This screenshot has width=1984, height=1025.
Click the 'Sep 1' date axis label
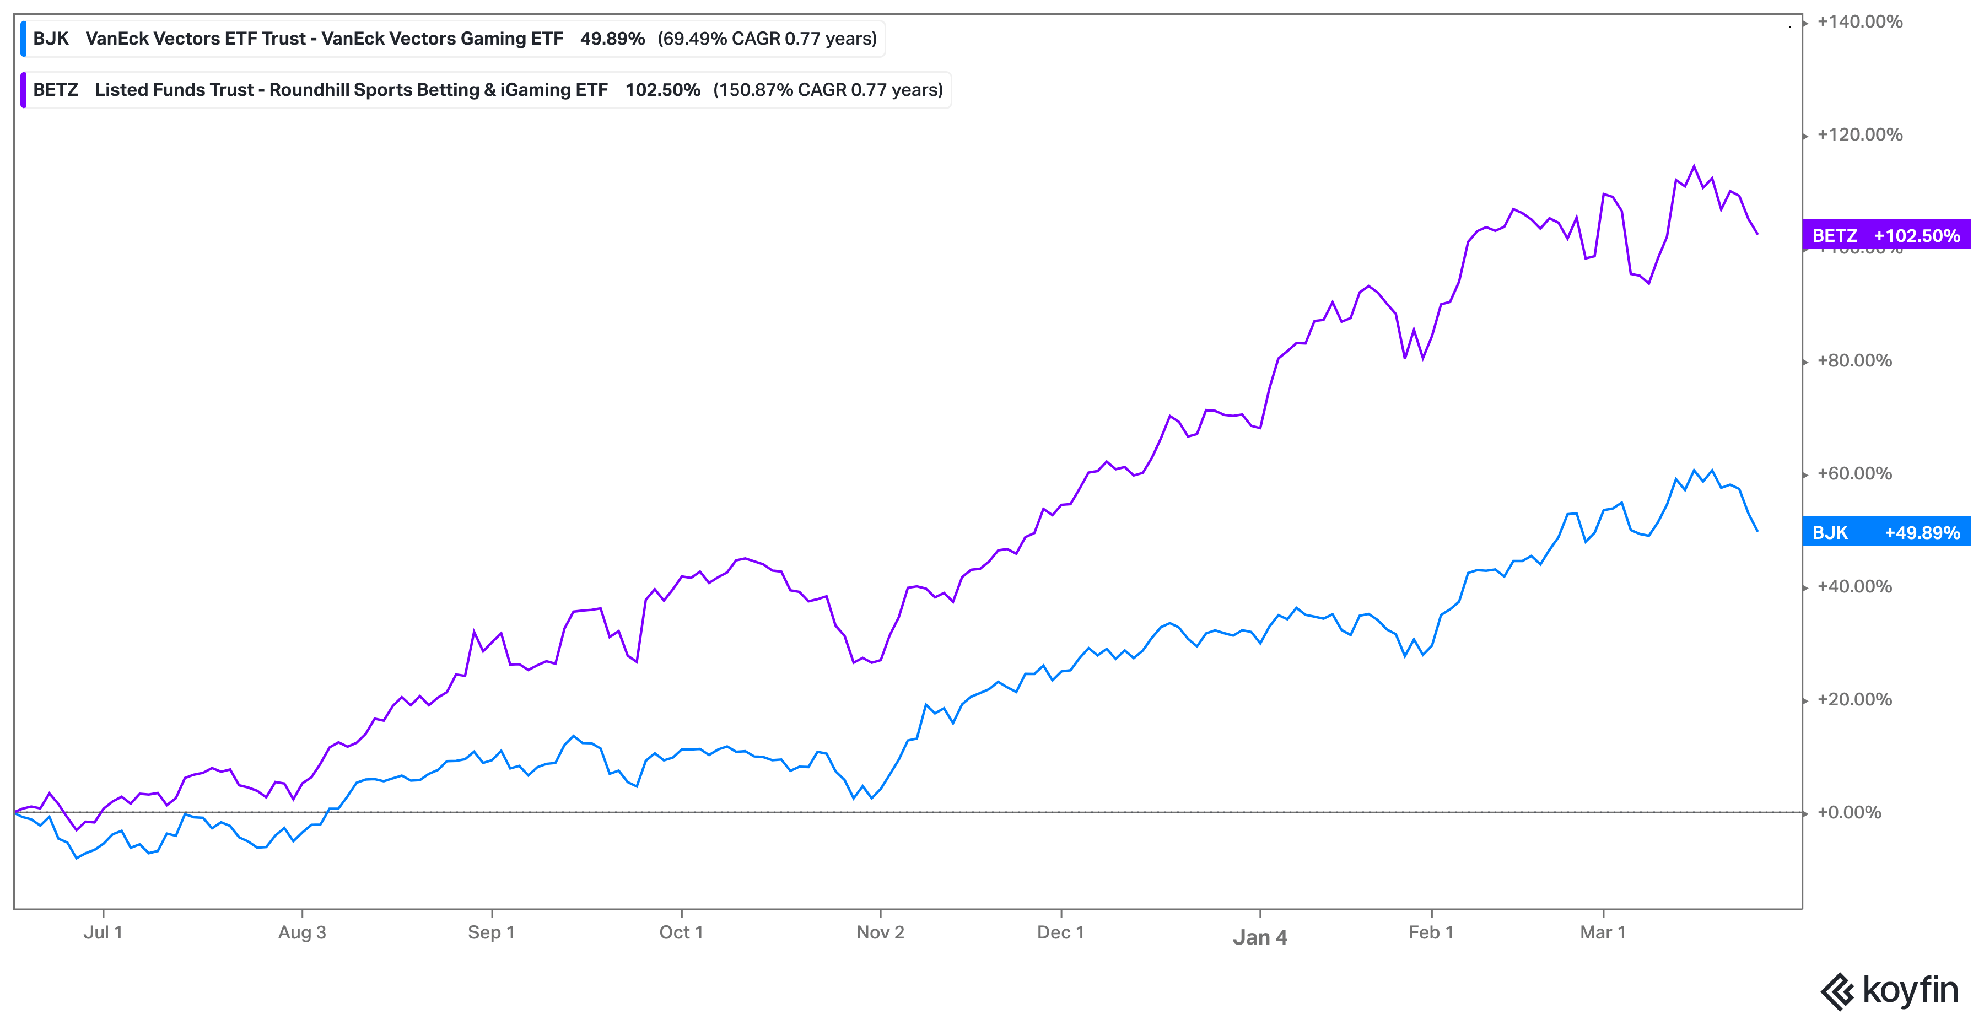492,932
